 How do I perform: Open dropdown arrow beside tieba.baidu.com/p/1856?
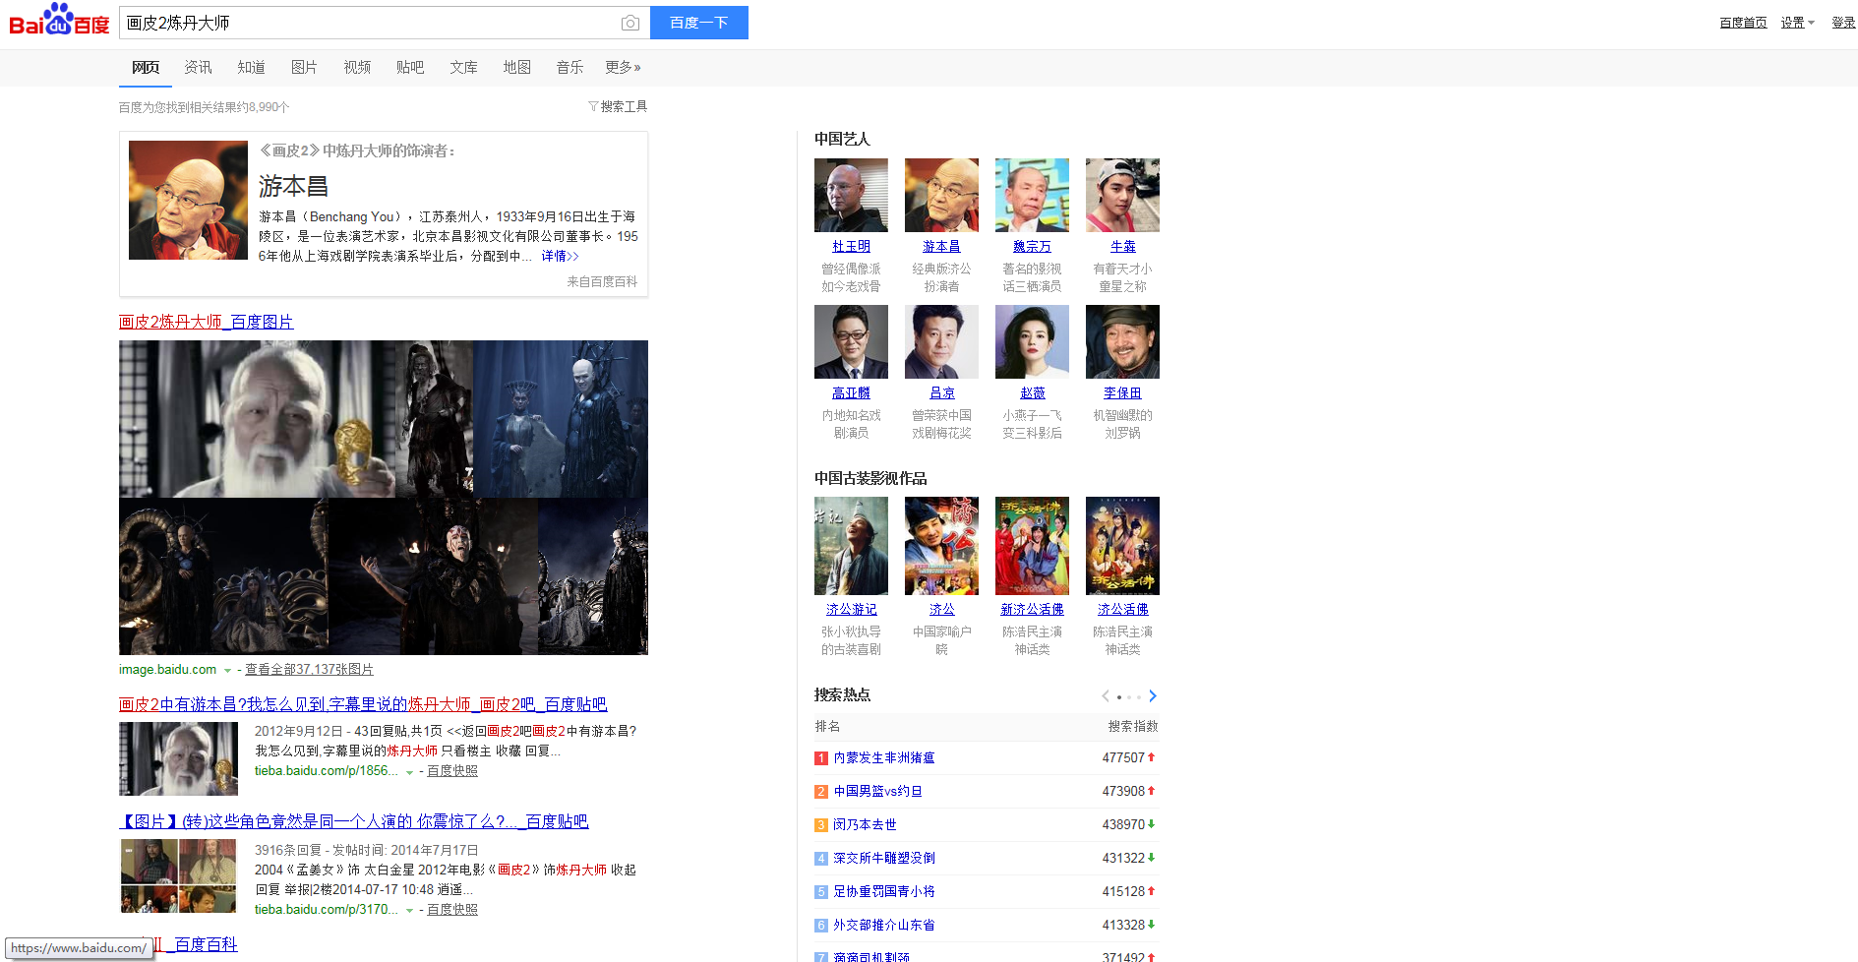click(409, 772)
